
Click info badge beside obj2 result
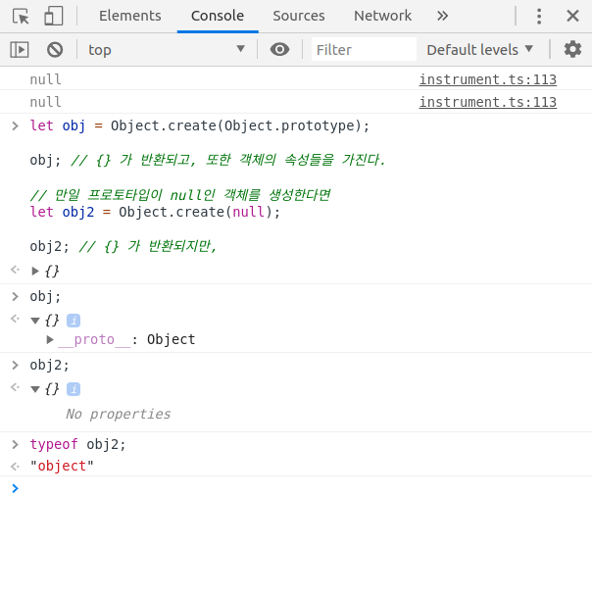click(74, 389)
